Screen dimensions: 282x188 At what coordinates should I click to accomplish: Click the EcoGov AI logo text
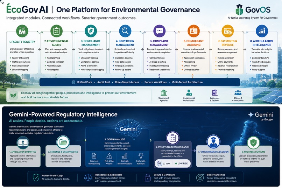27,9
